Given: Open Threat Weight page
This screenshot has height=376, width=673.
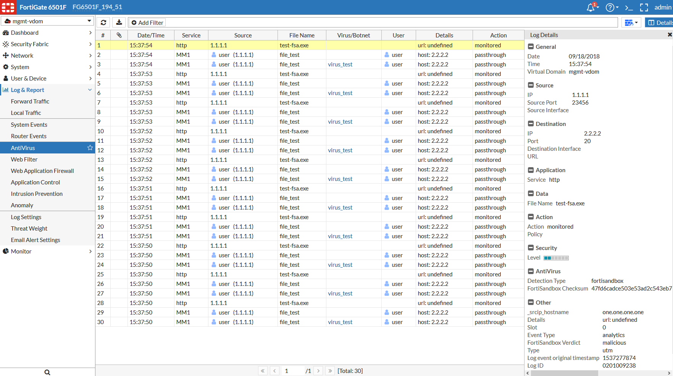Looking at the screenshot, I should [x=29, y=229].
